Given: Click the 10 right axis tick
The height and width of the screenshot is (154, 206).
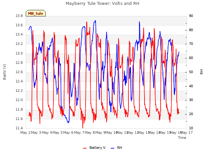Looking at the screenshot, I should pyautogui.click(x=191, y=128).
